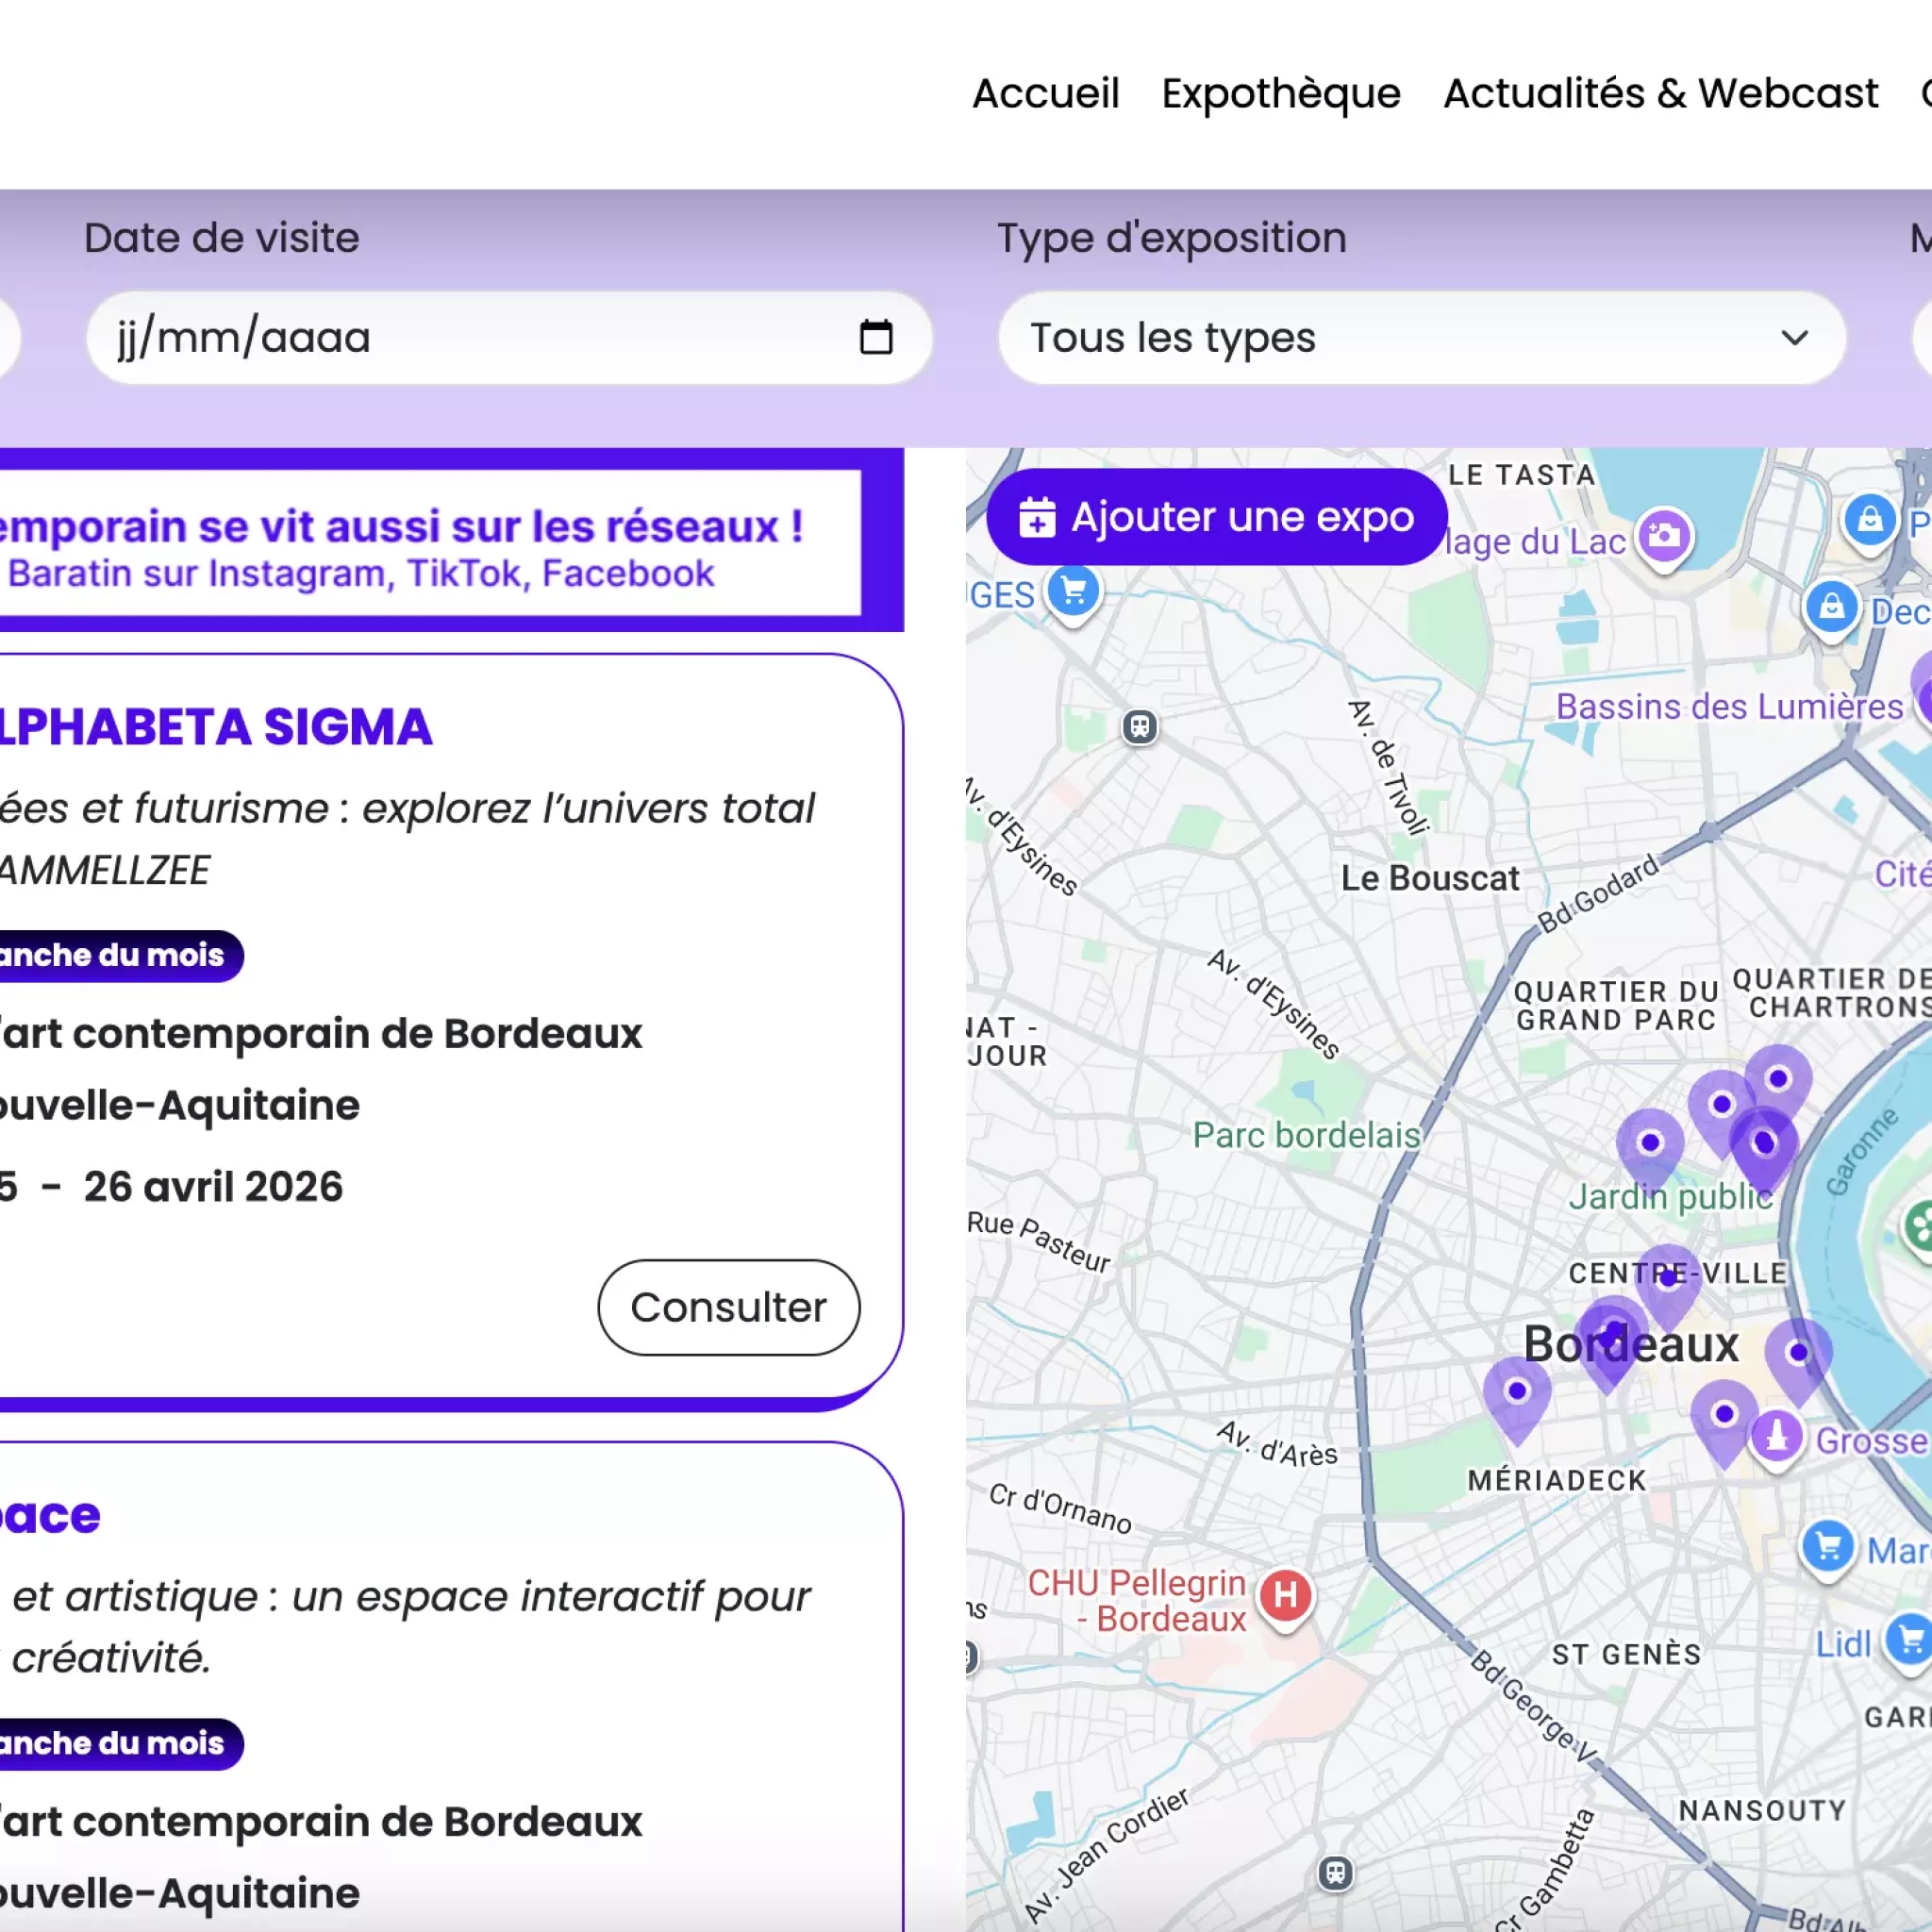This screenshot has width=1932, height=1932.
Task: Open Actualités & Webcast menu
Action: pyautogui.click(x=1660, y=93)
